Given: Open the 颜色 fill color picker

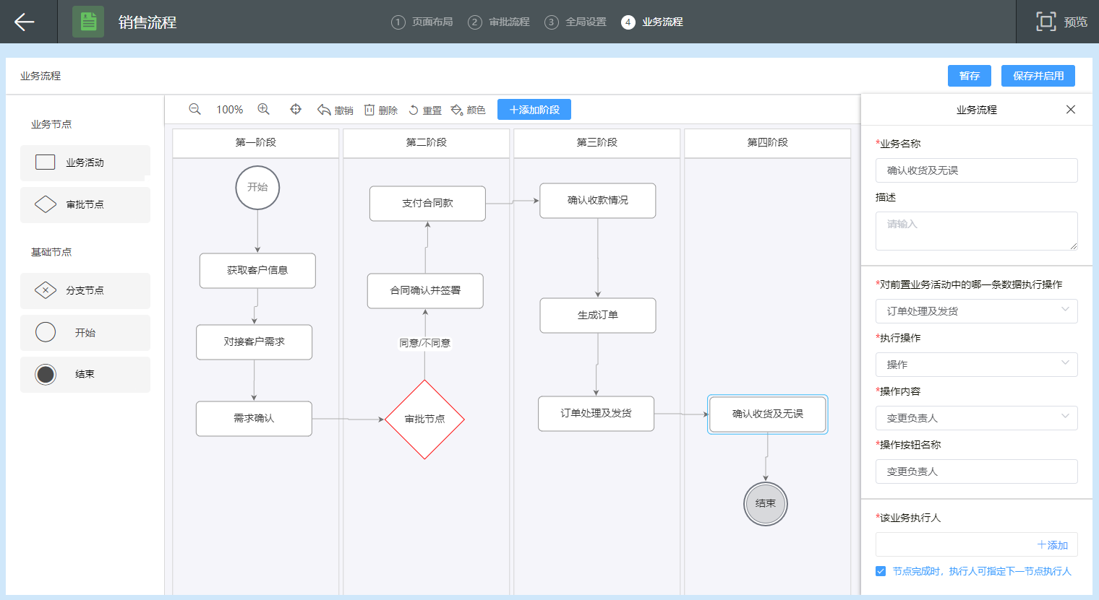Looking at the screenshot, I should 457,110.
